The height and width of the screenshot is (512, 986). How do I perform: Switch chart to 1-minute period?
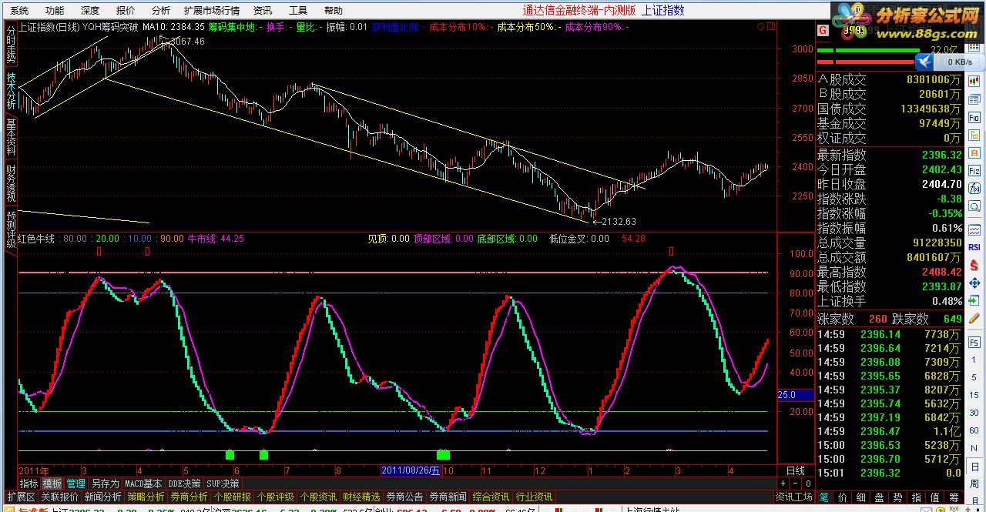(x=974, y=360)
